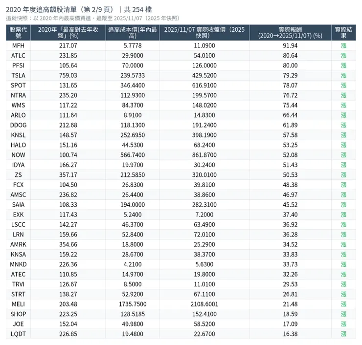Select the DDOG ticker cell
This screenshot has width=362, height=345.
point(18,125)
